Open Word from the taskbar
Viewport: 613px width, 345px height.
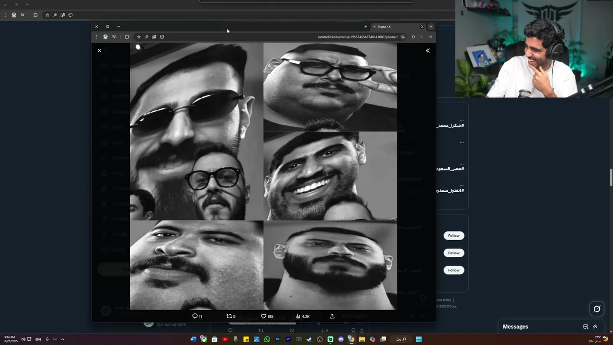tap(193, 339)
